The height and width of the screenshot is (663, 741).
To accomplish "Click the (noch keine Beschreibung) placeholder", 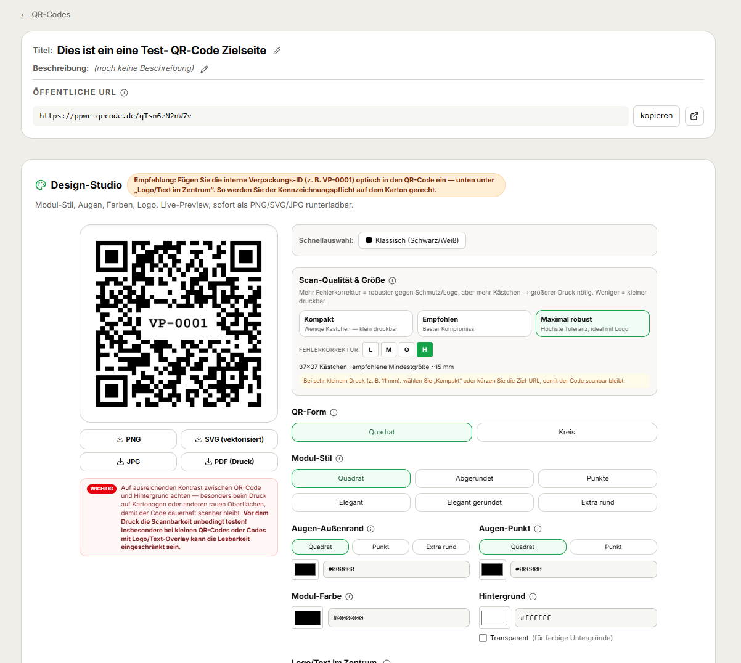I will pos(144,68).
